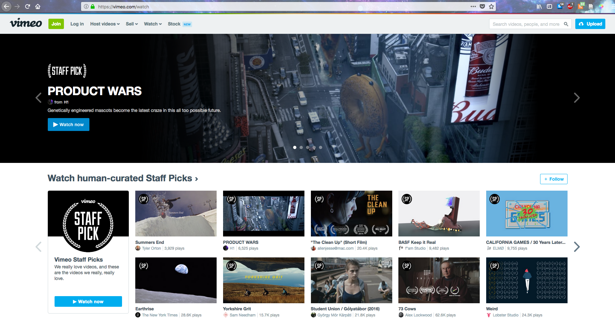Click Yorkshire Grit title text
This screenshot has height=330, width=615.
[x=237, y=309]
